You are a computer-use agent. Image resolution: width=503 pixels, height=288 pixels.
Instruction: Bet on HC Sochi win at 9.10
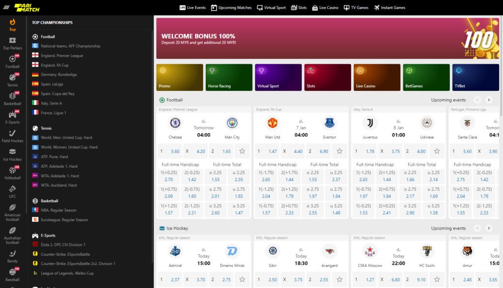tap(416, 279)
